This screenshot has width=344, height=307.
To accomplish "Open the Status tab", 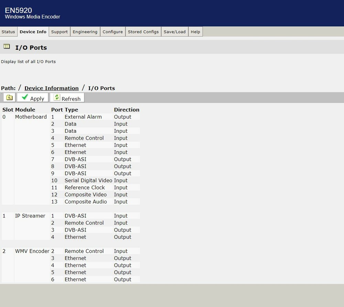I will point(8,32).
